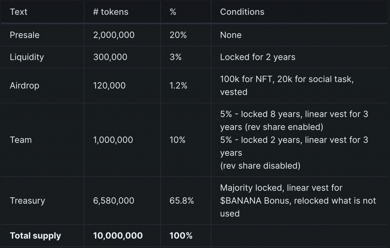
Task: Select the Airdrop row label
Action: [x=24, y=85]
